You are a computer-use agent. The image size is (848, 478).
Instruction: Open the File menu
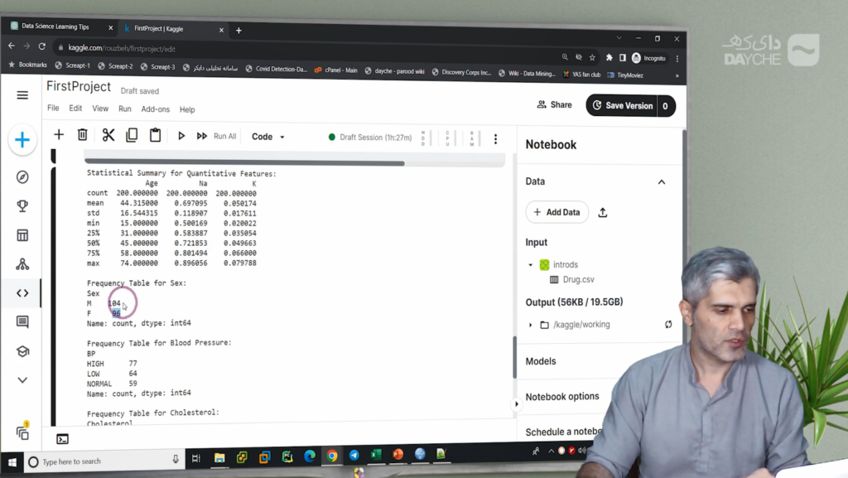point(53,109)
